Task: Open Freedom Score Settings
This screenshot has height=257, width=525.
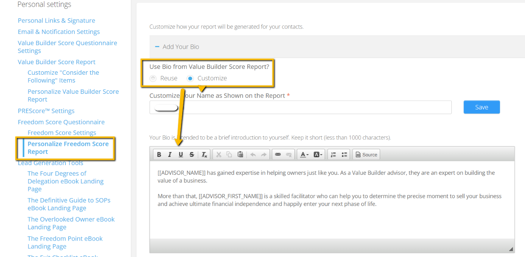Action: tap(62, 133)
